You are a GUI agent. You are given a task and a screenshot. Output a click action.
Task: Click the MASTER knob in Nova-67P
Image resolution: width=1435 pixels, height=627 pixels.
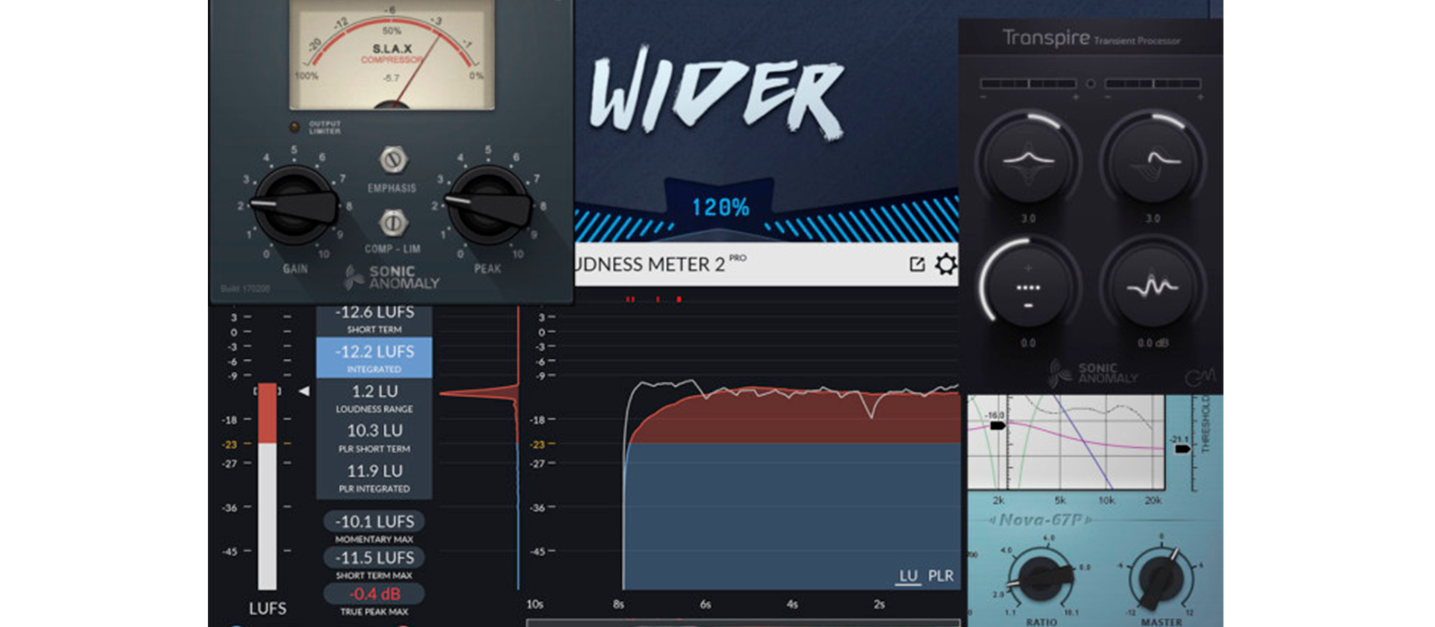[x=1161, y=578]
